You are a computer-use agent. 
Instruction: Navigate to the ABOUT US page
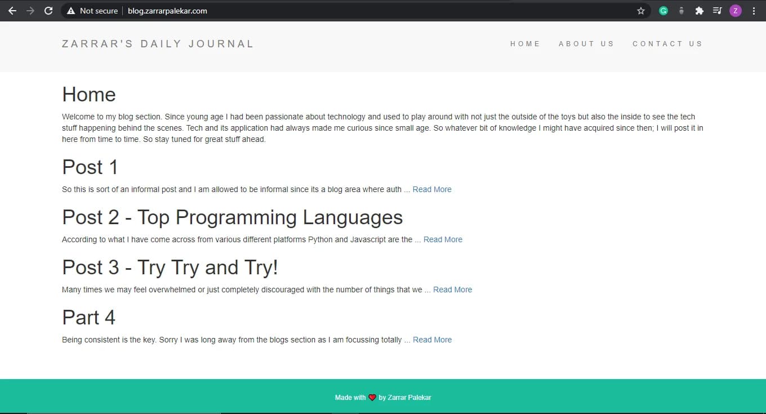tap(587, 43)
